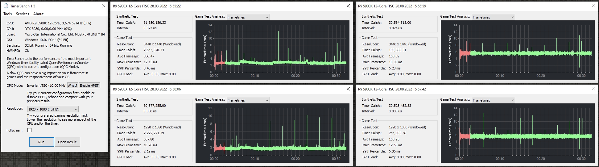This screenshot has width=599, height=167.
Task: Select game Timer Calls/s value 244,595.46
Action: (x=398, y=133)
